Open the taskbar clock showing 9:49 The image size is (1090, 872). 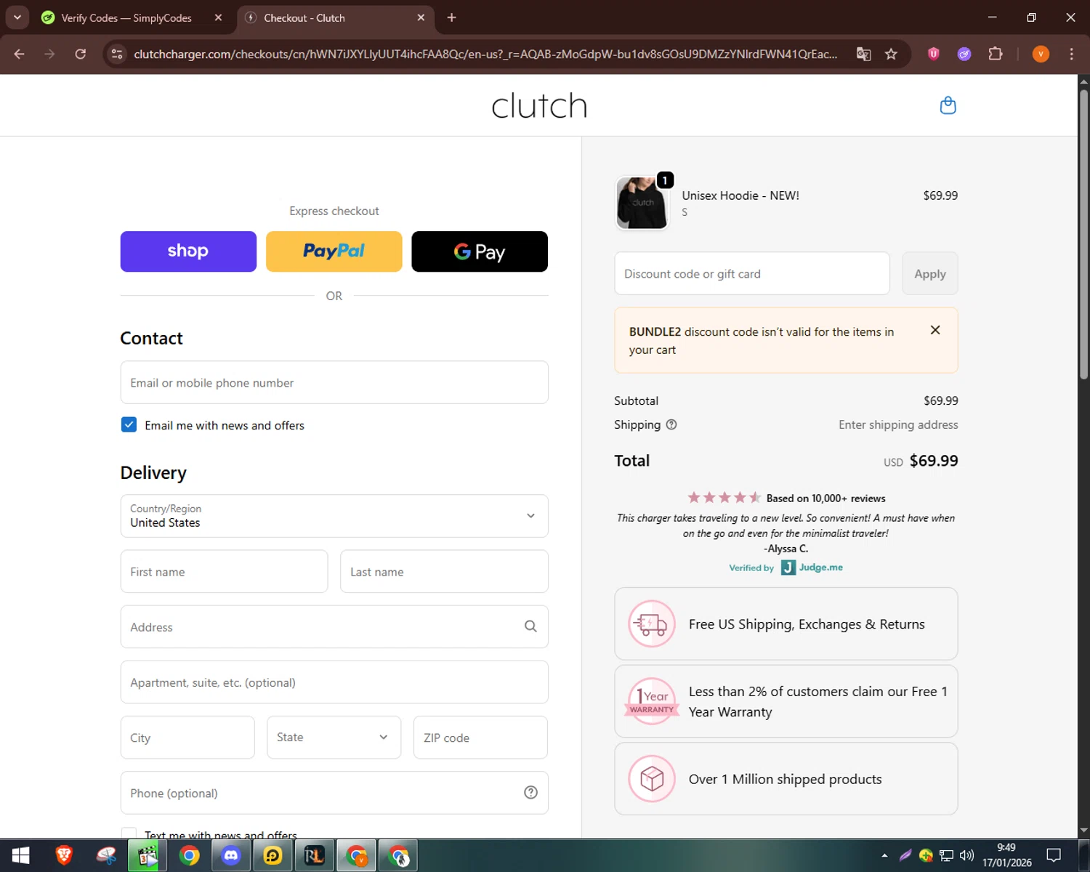[1006, 855]
